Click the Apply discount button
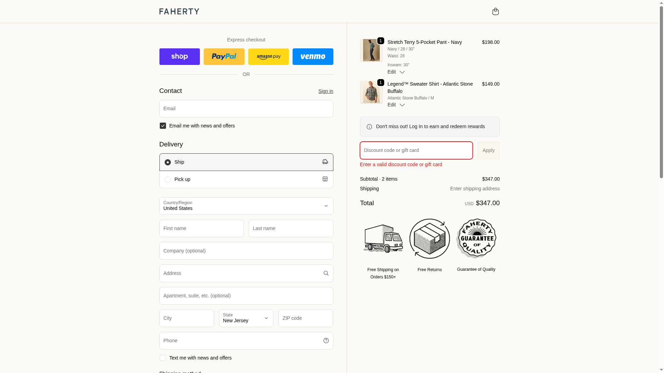664x373 pixels. (488, 150)
